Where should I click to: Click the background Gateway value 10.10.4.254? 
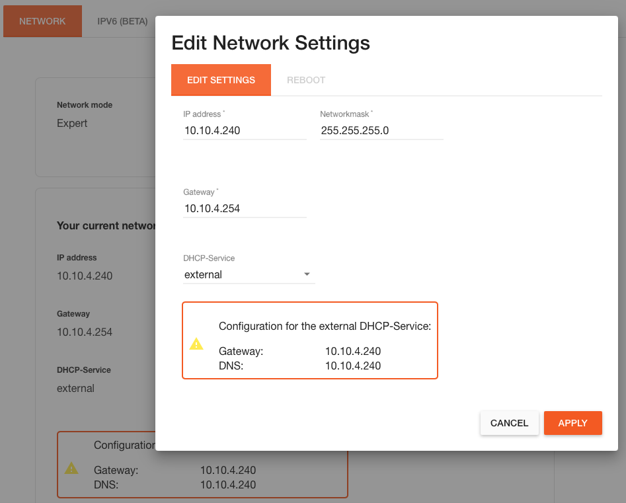point(85,332)
